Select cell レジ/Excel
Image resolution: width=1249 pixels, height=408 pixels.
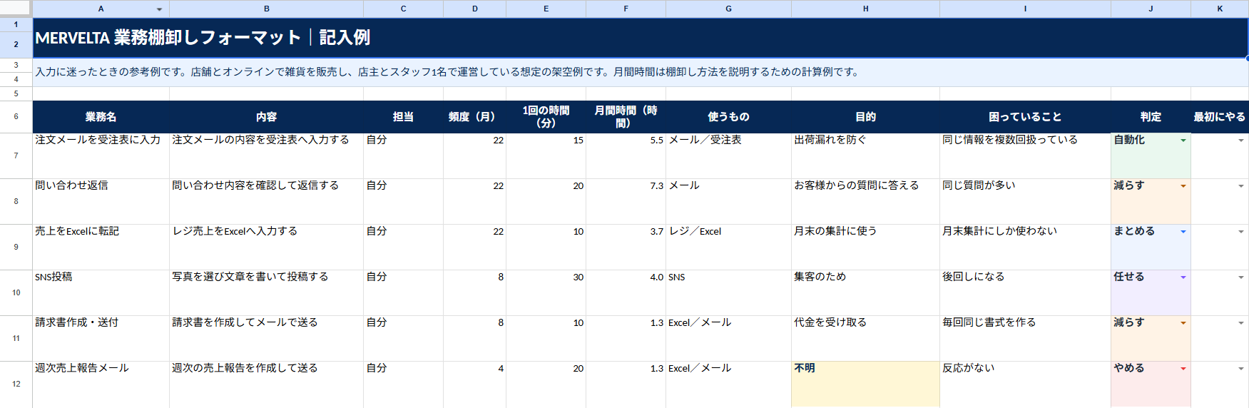click(x=728, y=247)
